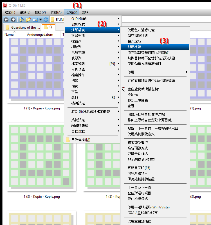Open the 列印 submenu
The image size is (211, 225).
pyautogui.click(x=92, y=80)
